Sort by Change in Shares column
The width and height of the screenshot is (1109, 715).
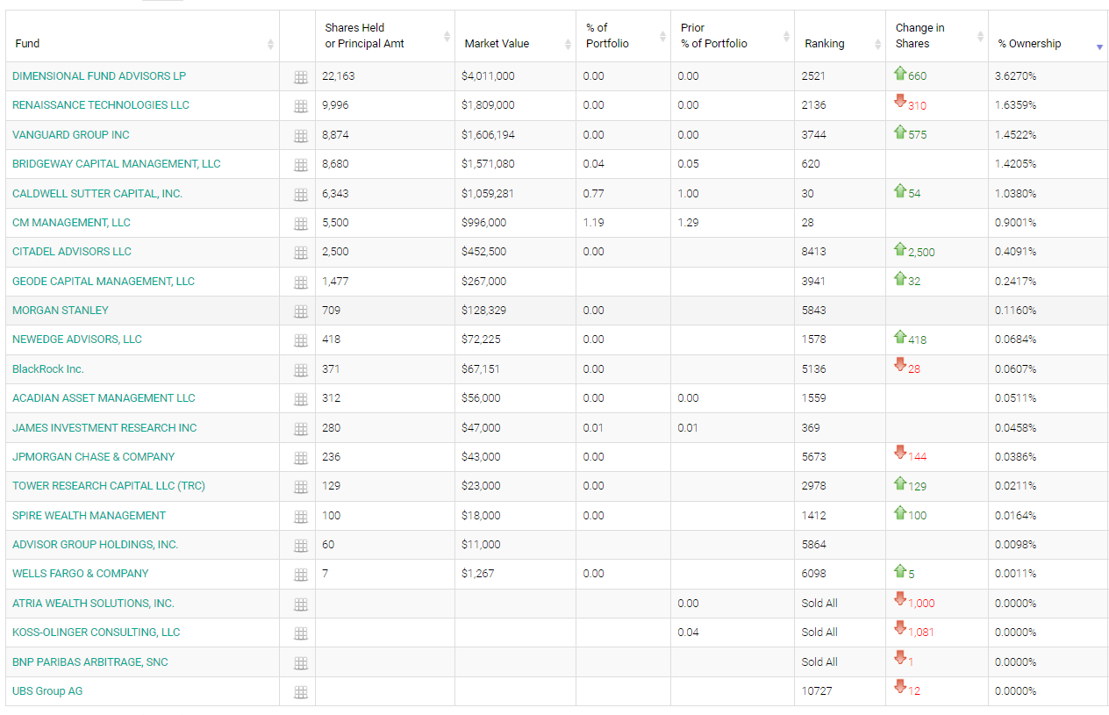click(x=937, y=36)
